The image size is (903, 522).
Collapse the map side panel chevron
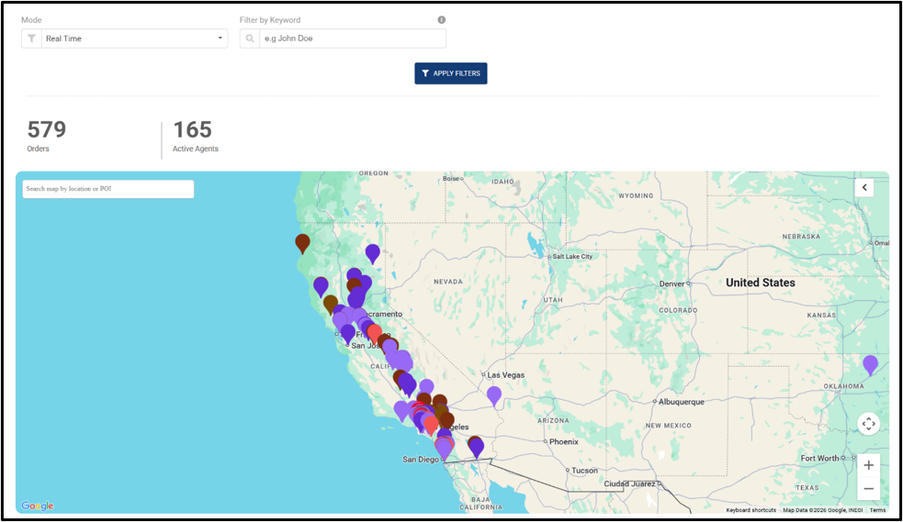click(x=864, y=187)
